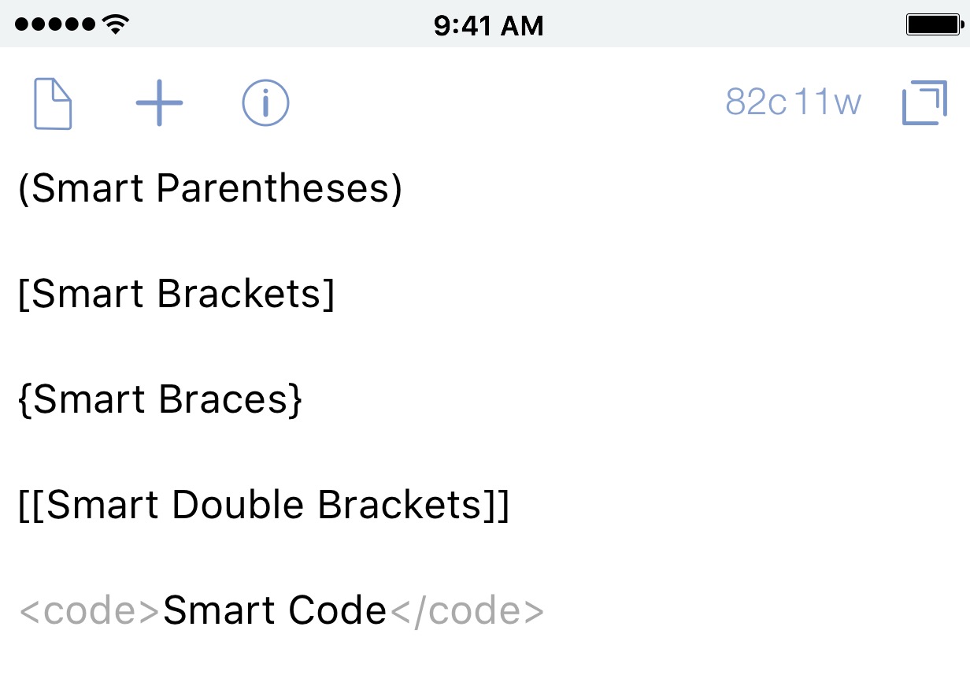The width and height of the screenshot is (970, 686).
Task: Toggle the 82c 11w counter display
Action: tap(793, 102)
